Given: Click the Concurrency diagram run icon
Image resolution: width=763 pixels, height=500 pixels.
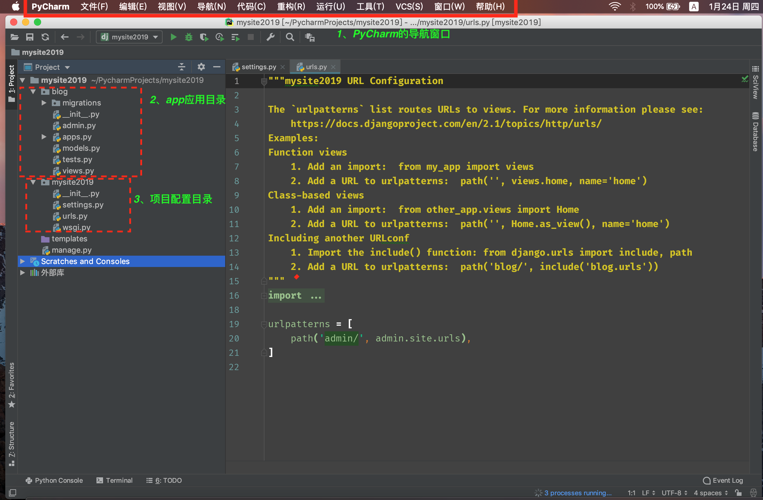Looking at the screenshot, I should click(x=235, y=38).
